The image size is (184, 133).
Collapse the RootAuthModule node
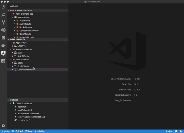click(11, 49)
